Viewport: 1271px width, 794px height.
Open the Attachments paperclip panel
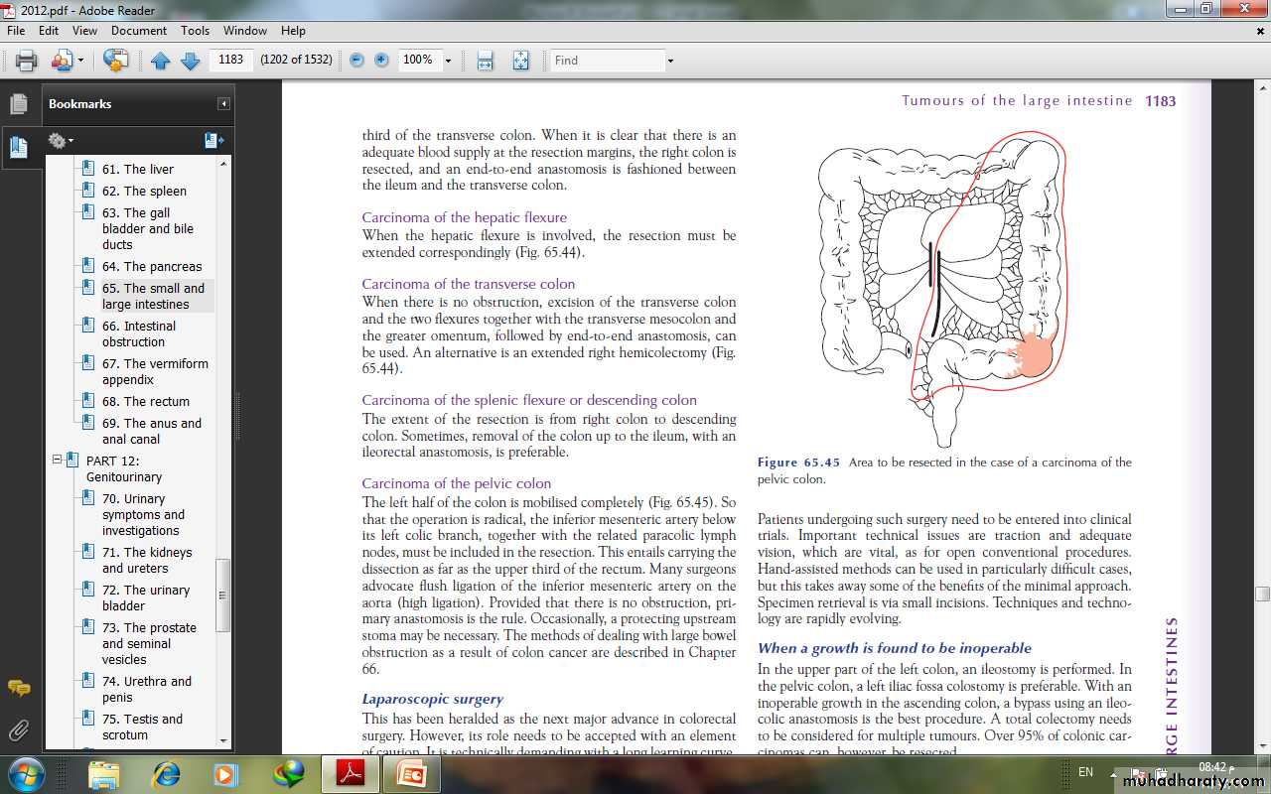(x=18, y=731)
